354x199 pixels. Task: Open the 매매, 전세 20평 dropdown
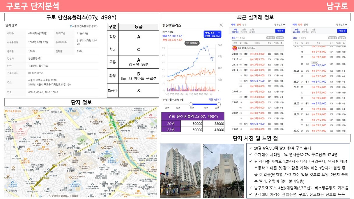point(212,34)
